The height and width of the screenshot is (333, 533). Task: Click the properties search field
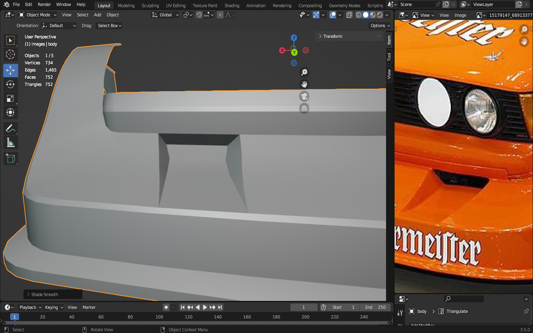tap(464, 299)
